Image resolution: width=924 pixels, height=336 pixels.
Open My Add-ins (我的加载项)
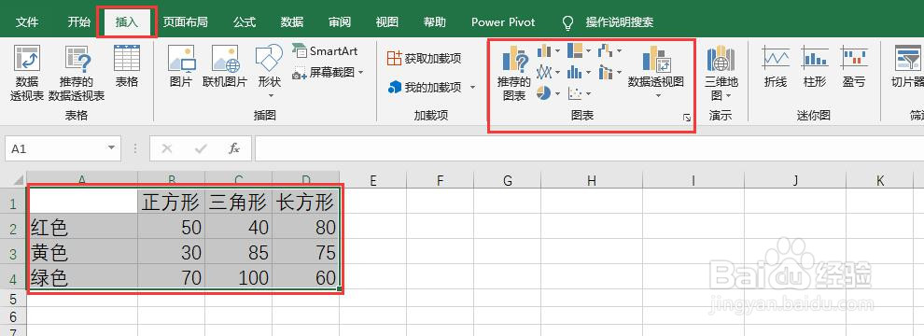[425, 87]
